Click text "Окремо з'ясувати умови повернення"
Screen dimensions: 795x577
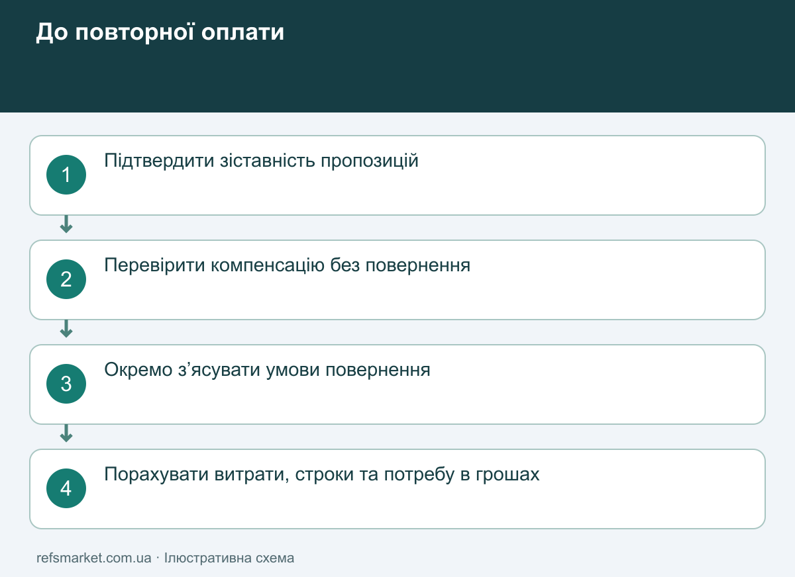(268, 370)
